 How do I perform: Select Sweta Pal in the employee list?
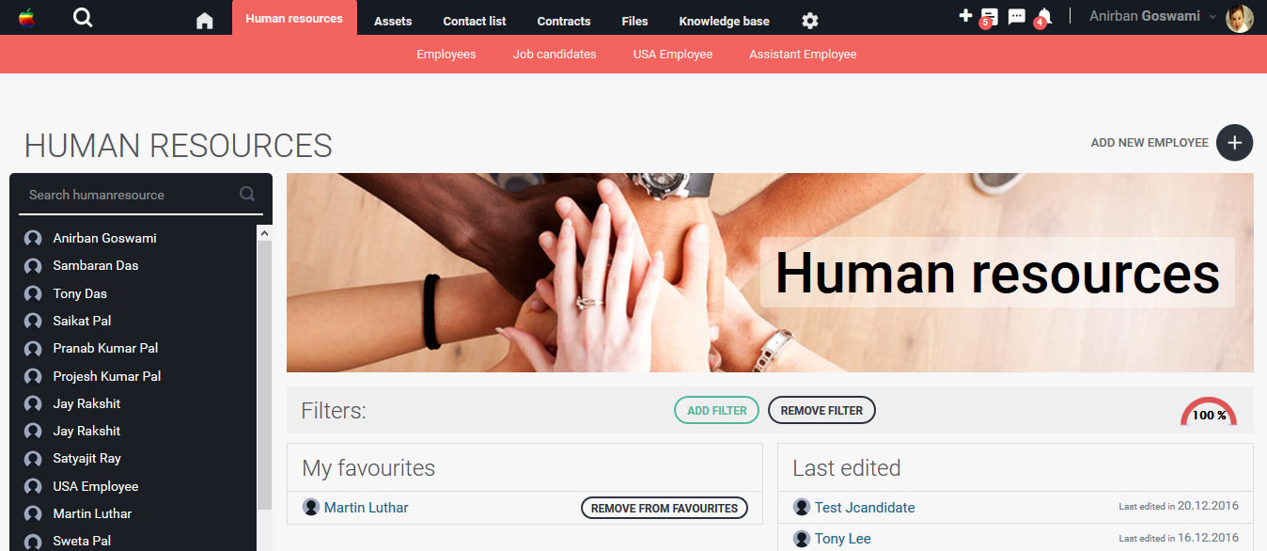(82, 542)
